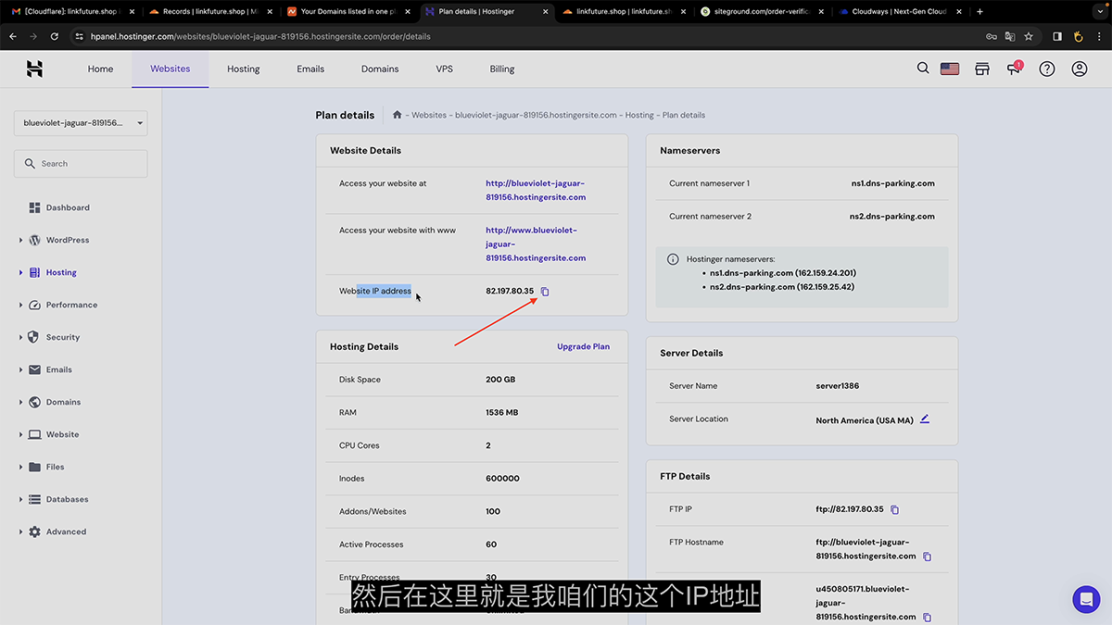Copy the Website IP address
The image size is (1112, 625).
(x=545, y=292)
